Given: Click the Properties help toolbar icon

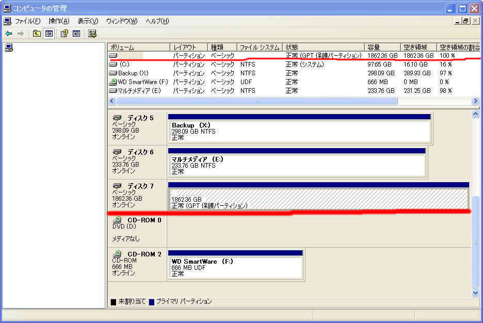Looking at the screenshot, I should click(65, 34).
